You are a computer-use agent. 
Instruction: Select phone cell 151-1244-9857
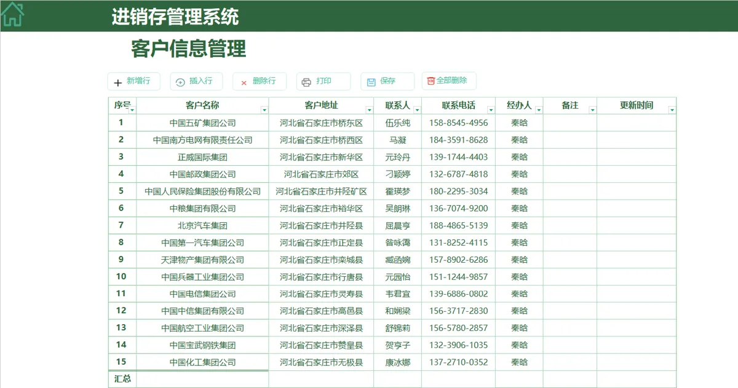coord(458,277)
